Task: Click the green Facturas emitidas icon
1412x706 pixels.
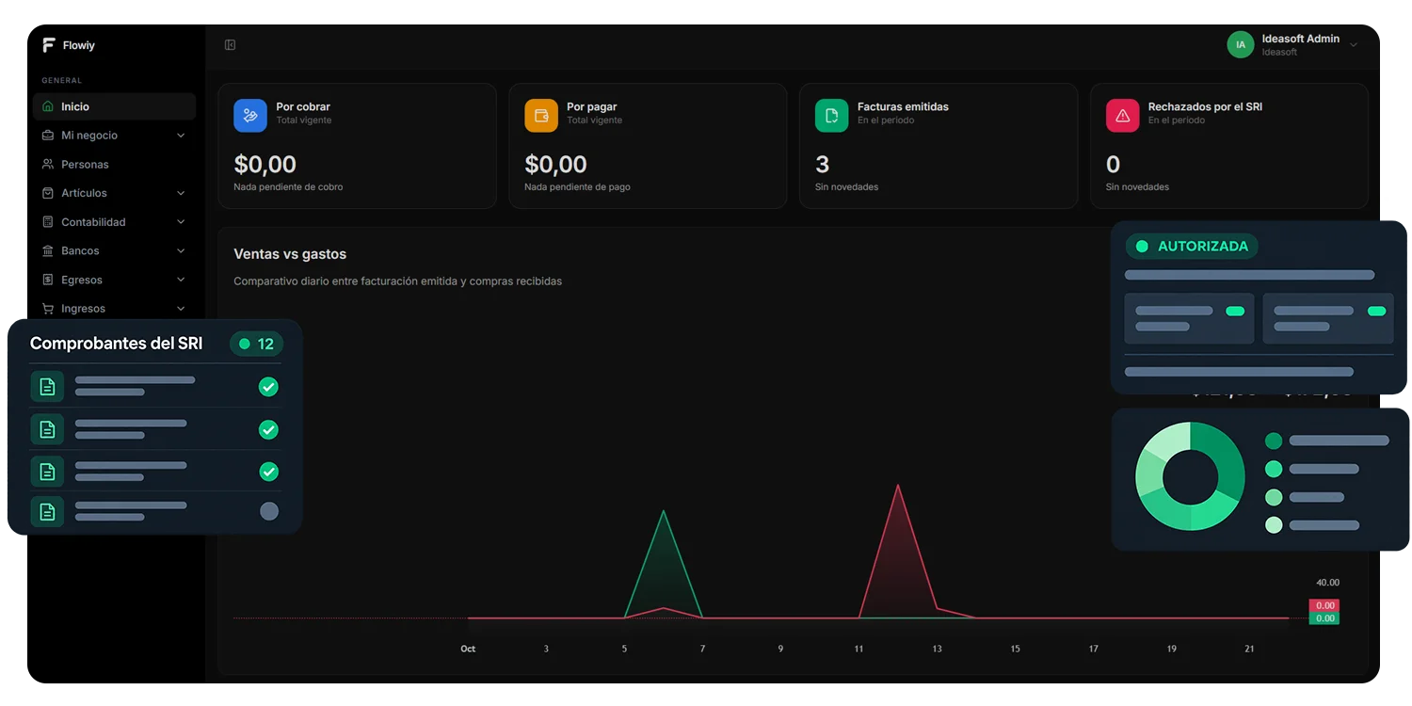Action: coord(832,115)
